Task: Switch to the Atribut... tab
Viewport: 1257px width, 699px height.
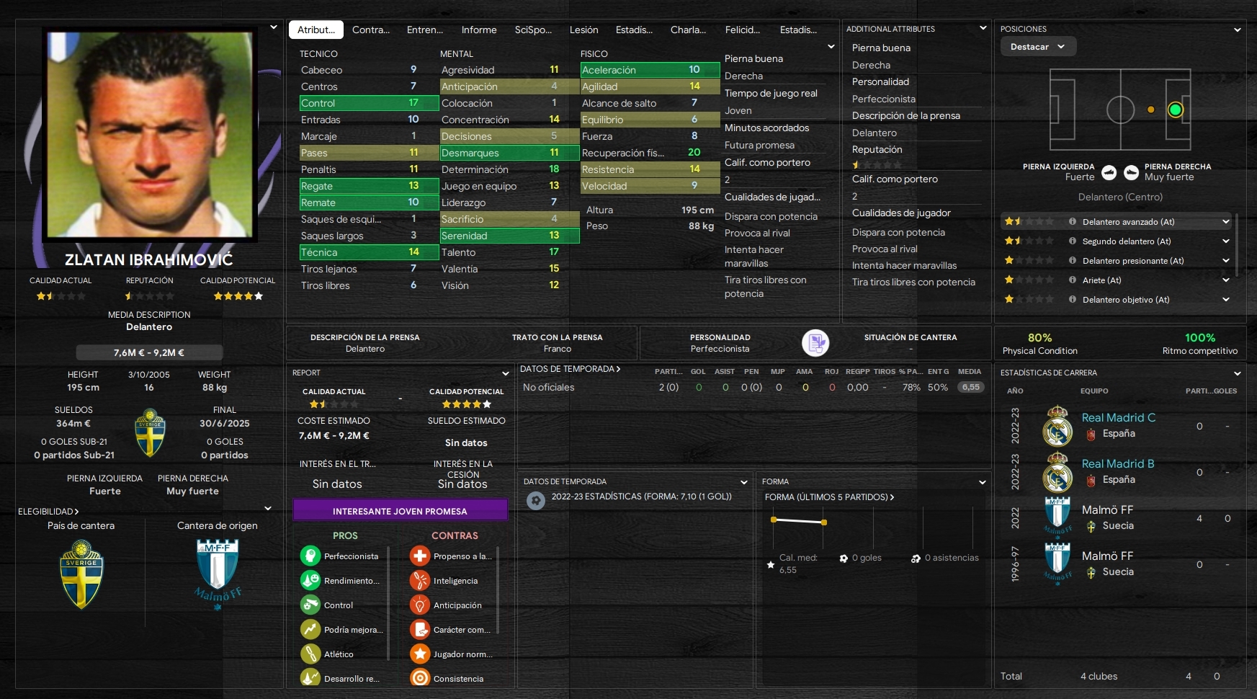Action: click(x=316, y=30)
